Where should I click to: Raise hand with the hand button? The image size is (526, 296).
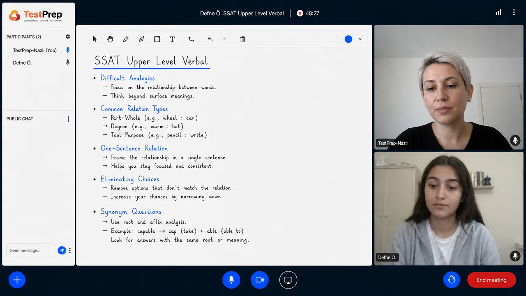[x=452, y=280]
